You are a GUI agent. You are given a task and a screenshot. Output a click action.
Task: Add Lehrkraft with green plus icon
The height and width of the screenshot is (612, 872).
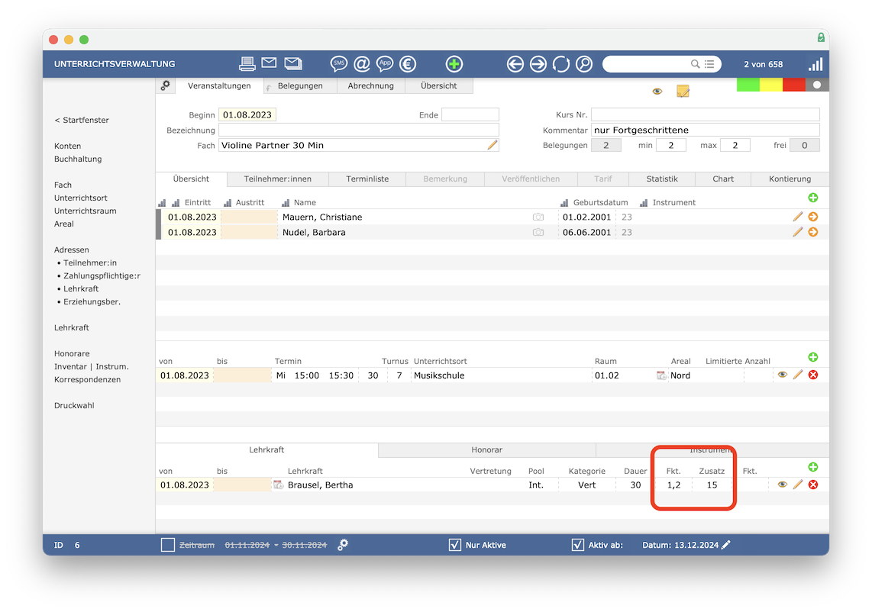(813, 467)
